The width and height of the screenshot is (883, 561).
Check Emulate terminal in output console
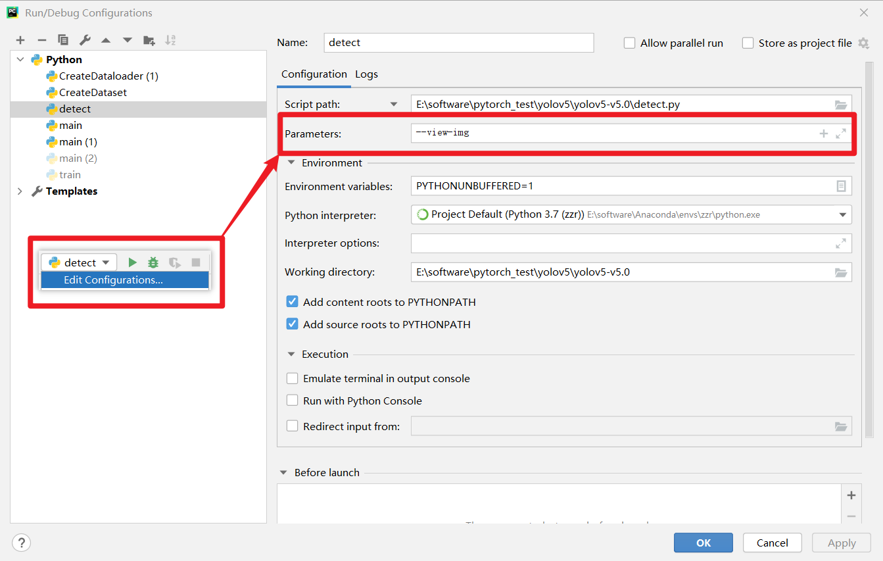coord(293,378)
